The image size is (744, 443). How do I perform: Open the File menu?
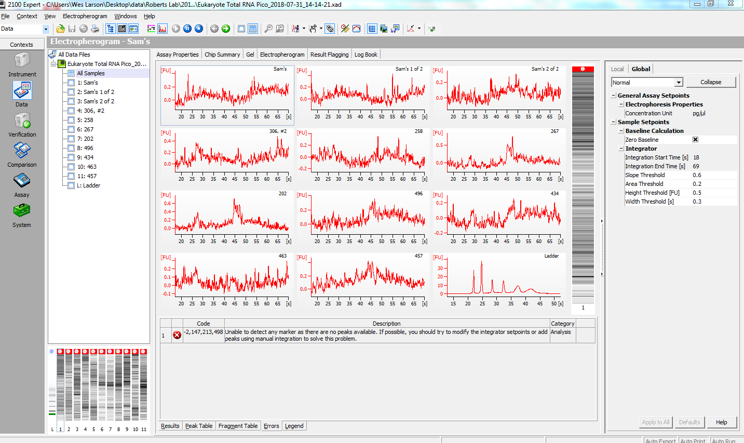coord(5,16)
